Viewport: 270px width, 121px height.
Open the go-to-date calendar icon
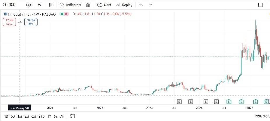click(x=73, y=116)
